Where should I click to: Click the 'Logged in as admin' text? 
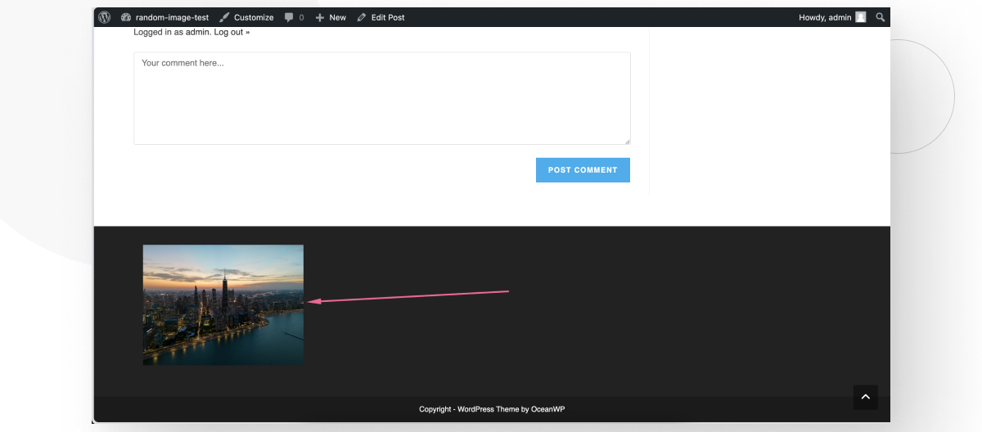tap(172, 32)
